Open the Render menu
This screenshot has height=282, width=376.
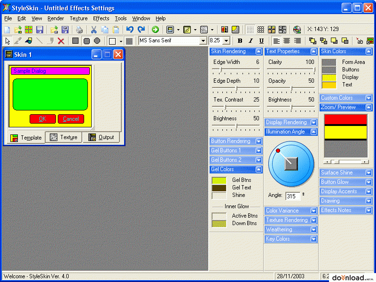coord(55,18)
